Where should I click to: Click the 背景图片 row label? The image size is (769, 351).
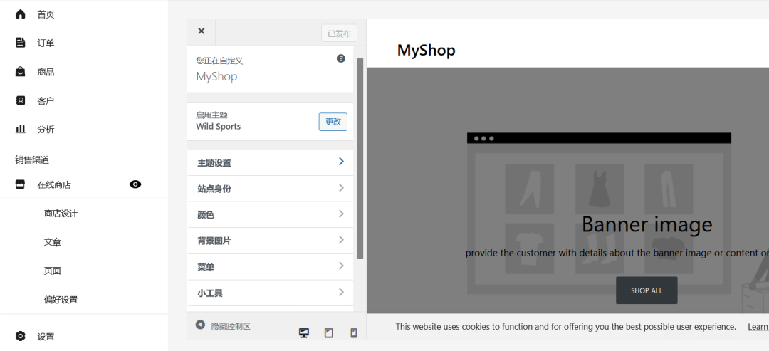pyautogui.click(x=214, y=241)
